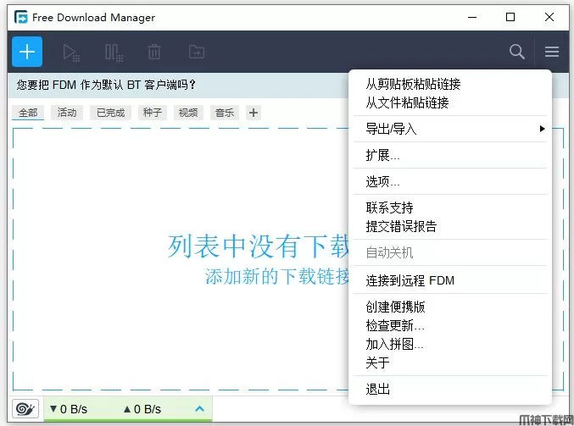Image resolution: width=574 pixels, height=426 pixels.
Task: Minimize the Free Download Manager window
Action: pyautogui.click(x=472, y=17)
